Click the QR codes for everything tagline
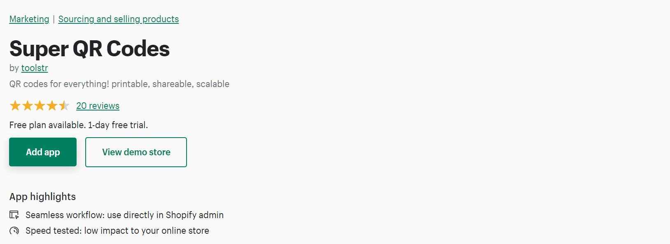The width and height of the screenshot is (670, 244). [x=119, y=84]
